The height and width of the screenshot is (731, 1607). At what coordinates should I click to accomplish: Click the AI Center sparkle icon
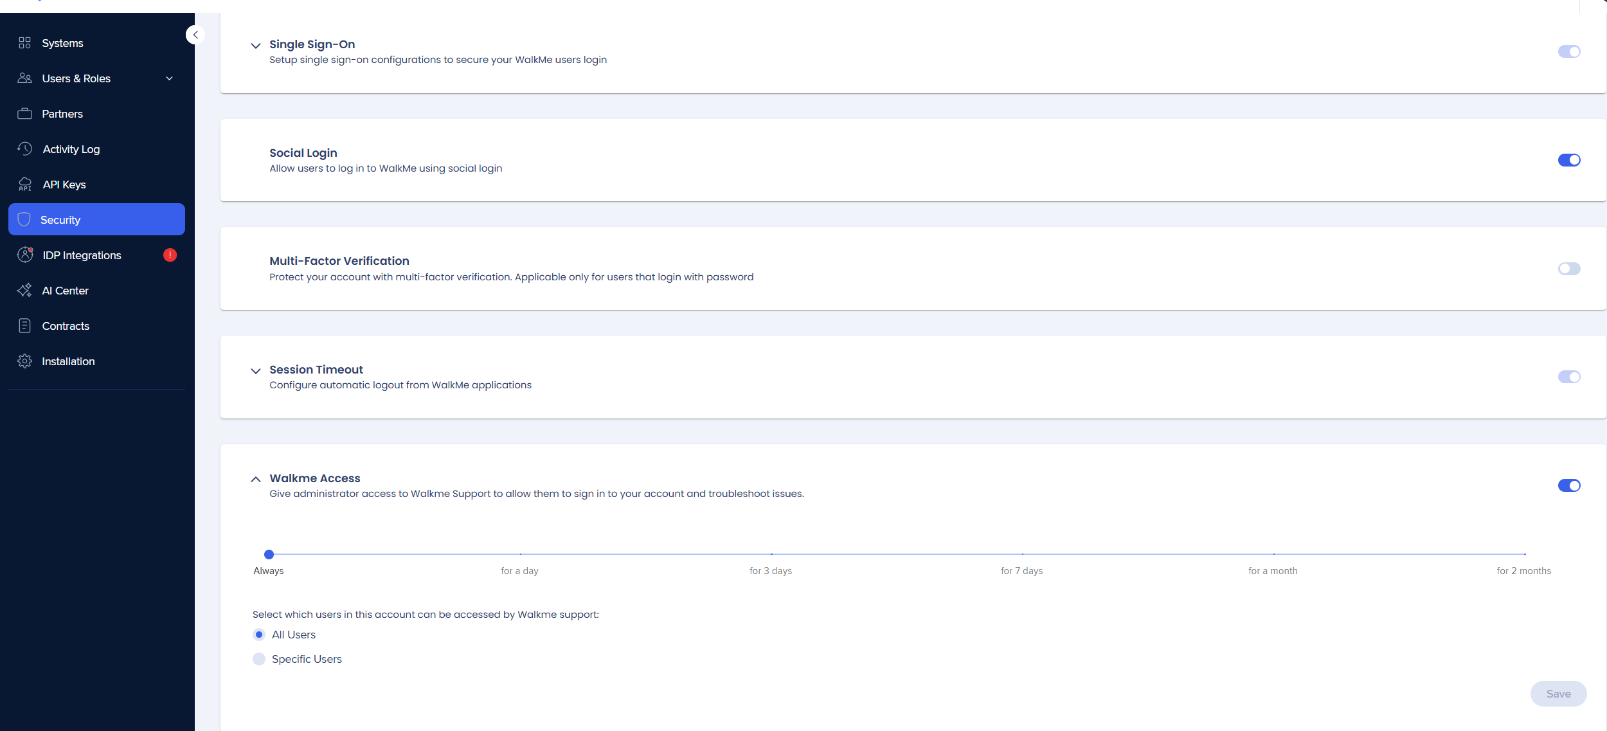tap(24, 291)
